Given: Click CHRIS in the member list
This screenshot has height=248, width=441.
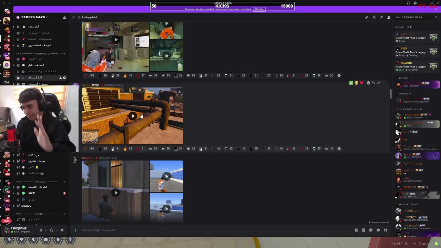Looking at the screenshot, I should (x=417, y=187).
